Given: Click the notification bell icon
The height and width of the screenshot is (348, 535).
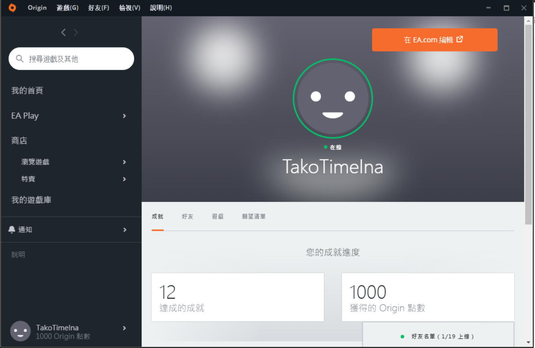Looking at the screenshot, I should (12, 230).
